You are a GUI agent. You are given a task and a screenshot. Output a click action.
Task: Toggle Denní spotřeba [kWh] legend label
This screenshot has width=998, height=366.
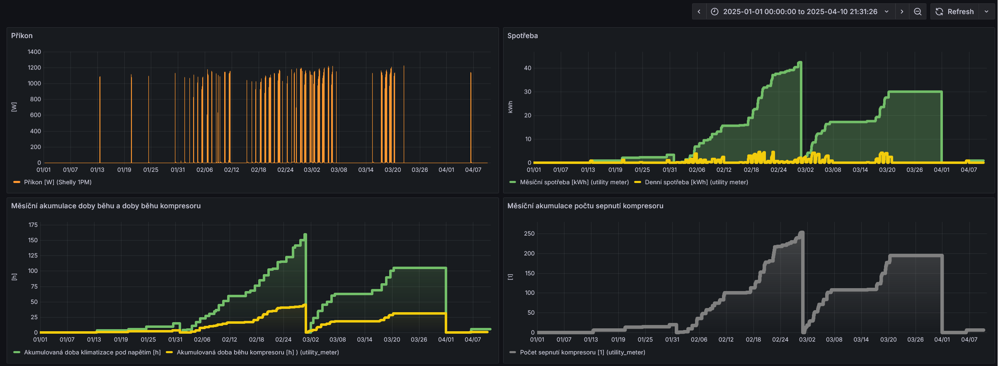696,182
